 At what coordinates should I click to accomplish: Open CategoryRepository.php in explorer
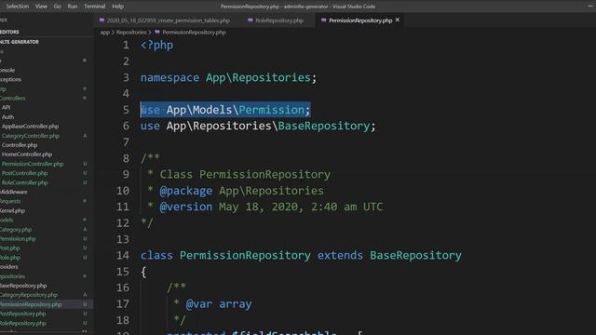click(x=29, y=295)
